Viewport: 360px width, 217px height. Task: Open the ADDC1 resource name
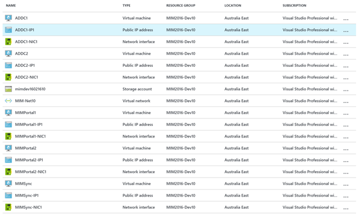coord(21,18)
